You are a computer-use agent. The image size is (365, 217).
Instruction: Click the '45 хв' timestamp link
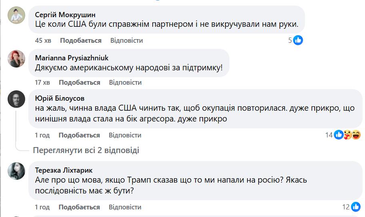(x=43, y=40)
